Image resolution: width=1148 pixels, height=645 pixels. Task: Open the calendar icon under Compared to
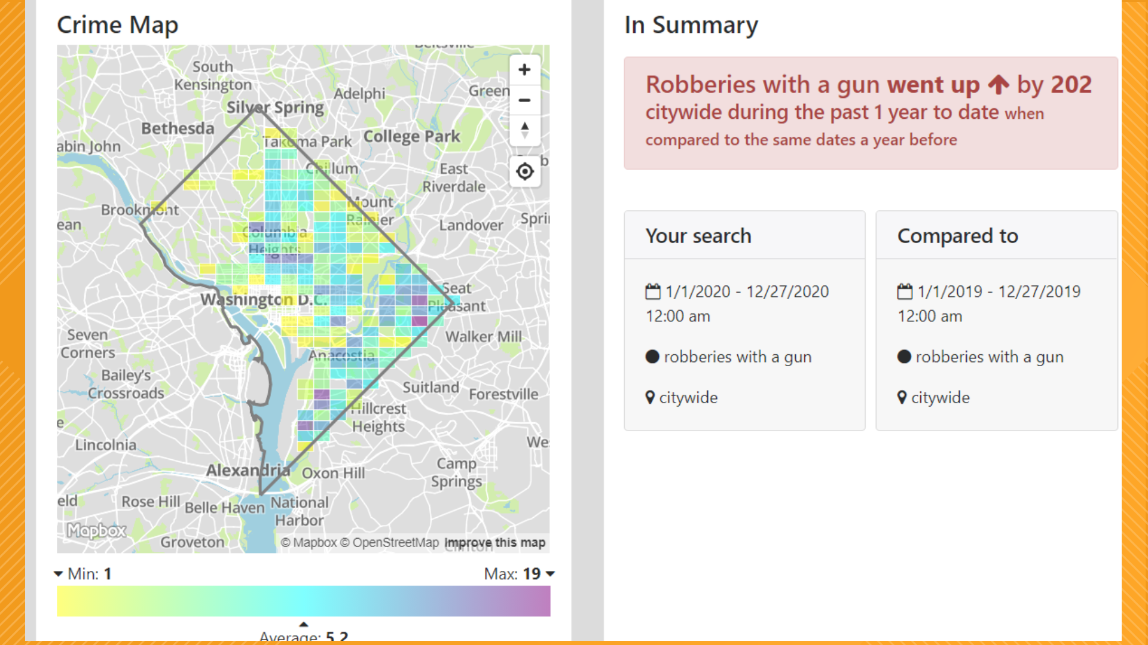click(904, 291)
